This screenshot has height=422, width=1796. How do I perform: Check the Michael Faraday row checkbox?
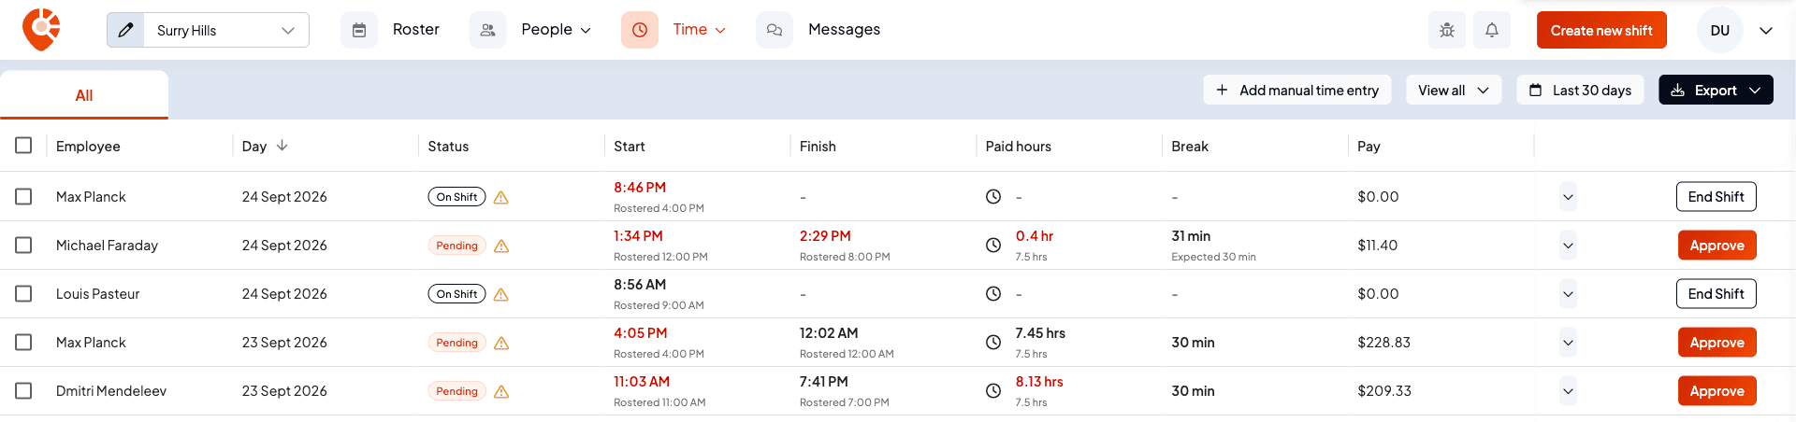pos(23,246)
